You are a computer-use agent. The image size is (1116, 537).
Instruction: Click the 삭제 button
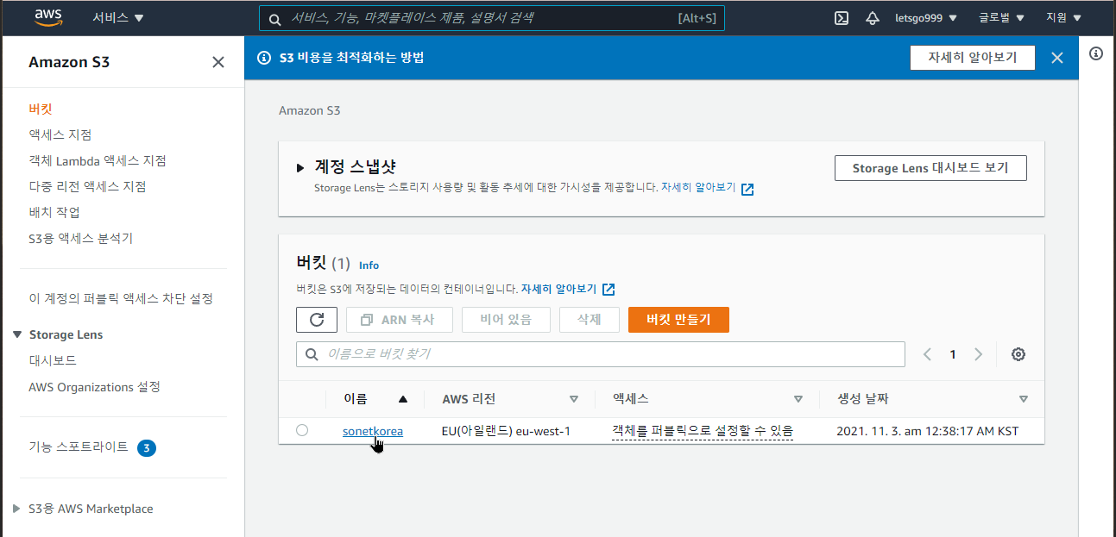tap(590, 320)
